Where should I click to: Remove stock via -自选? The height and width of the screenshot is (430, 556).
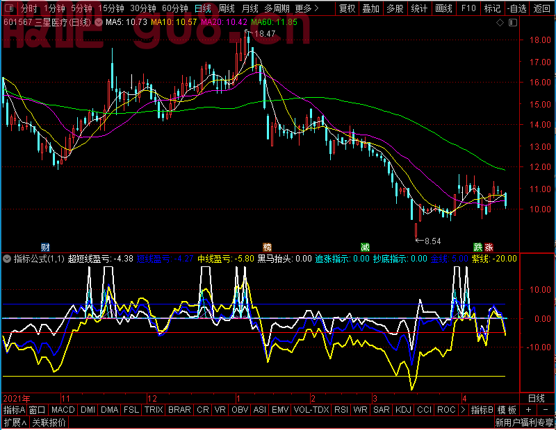click(516, 8)
